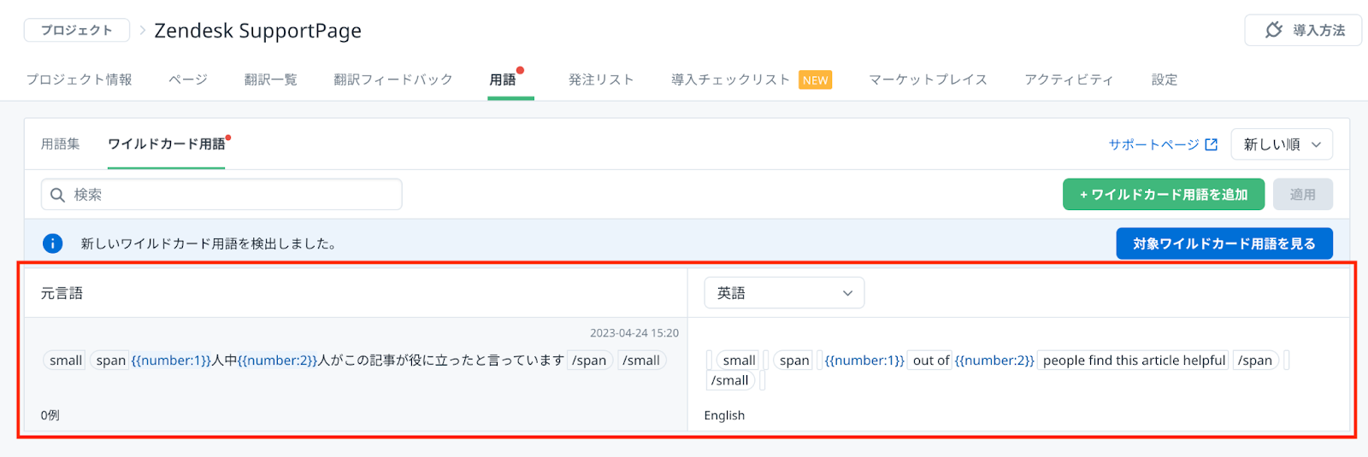Click the plug icon in 導入方法
Screen dimensions: 1368x457
tap(1274, 30)
